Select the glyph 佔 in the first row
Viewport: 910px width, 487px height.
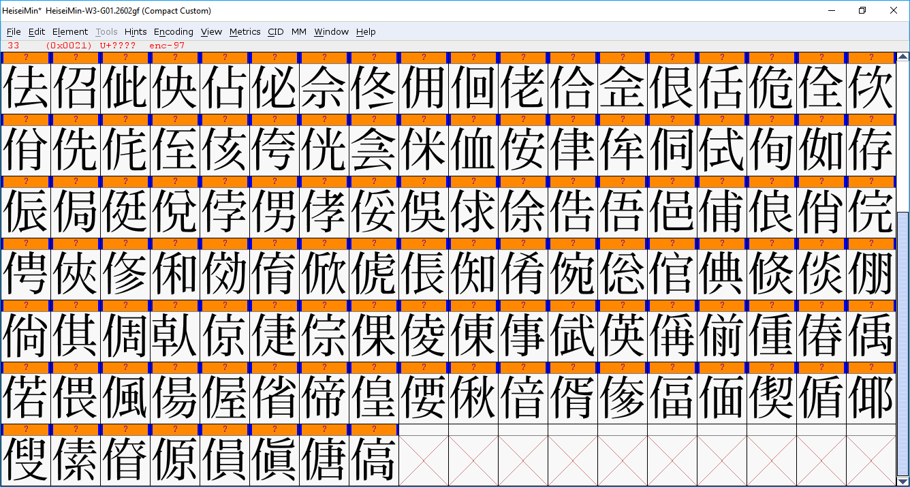tap(224, 89)
